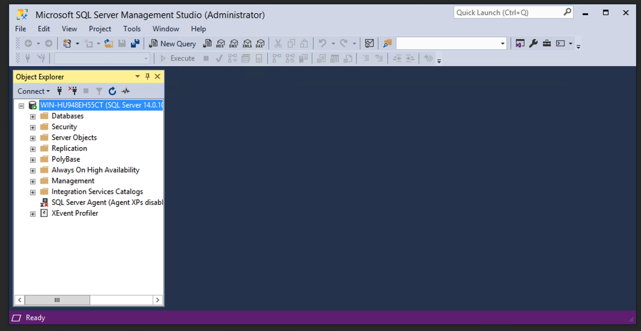Screen dimensions: 641x331
Task: Open the Project menu
Action: click(100, 29)
